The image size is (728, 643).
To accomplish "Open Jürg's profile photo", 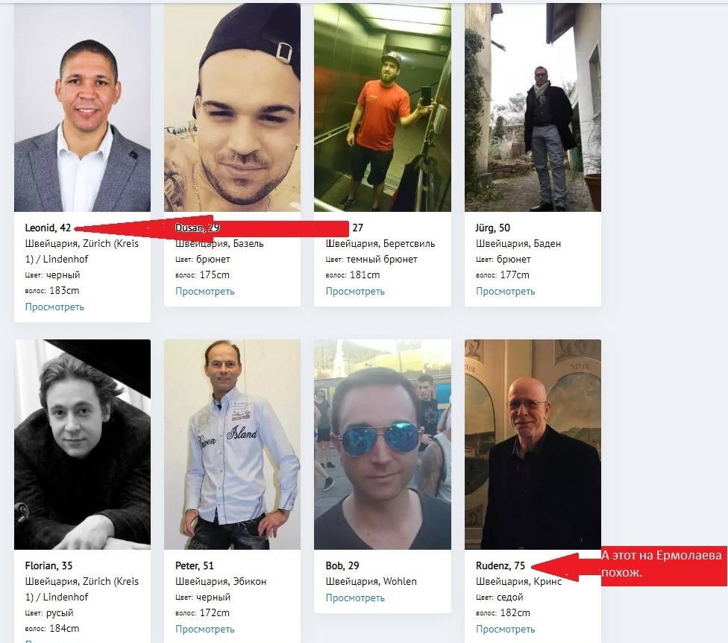I will pos(533,107).
